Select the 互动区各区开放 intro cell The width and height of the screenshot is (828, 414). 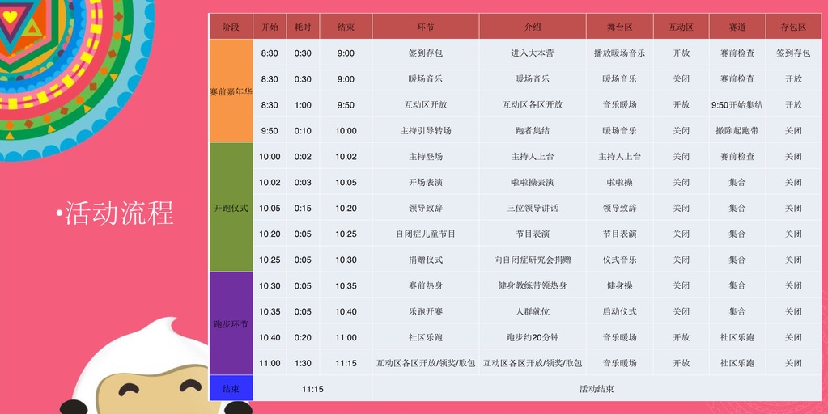coord(533,104)
